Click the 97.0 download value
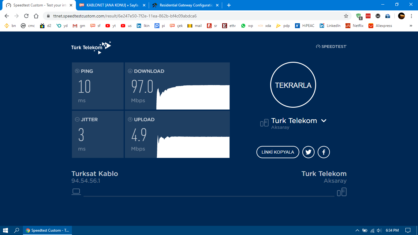 click(x=142, y=87)
